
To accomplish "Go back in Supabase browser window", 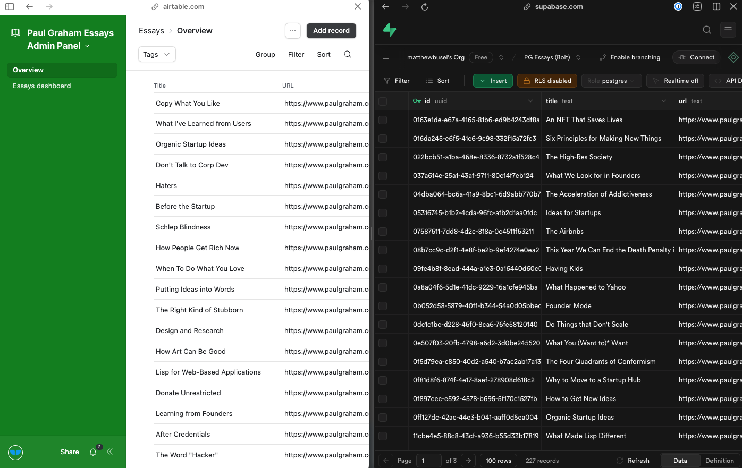I will pyautogui.click(x=386, y=7).
